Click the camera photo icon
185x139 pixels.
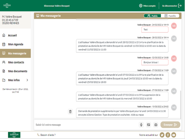pyautogui.click(x=156, y=125)
